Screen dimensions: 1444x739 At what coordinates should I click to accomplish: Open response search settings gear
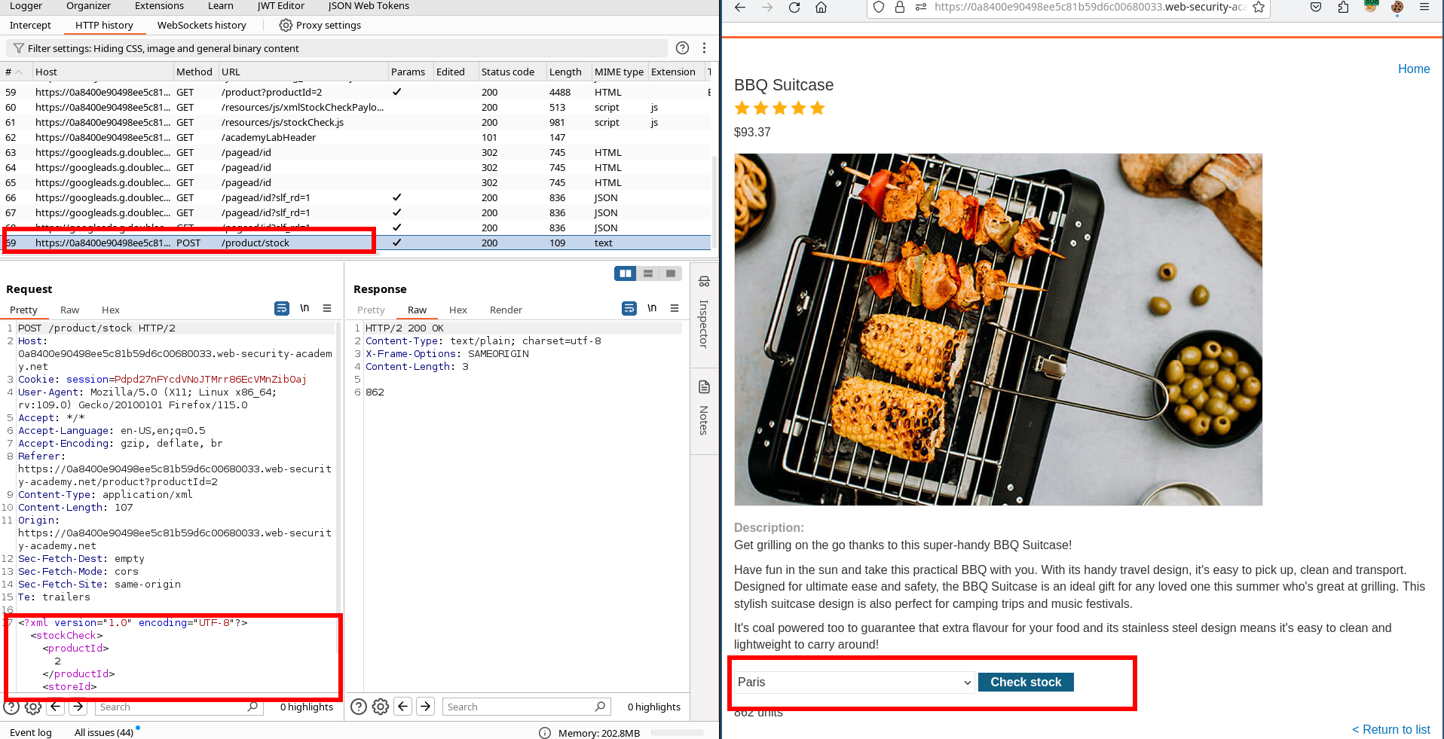[381, 707]
